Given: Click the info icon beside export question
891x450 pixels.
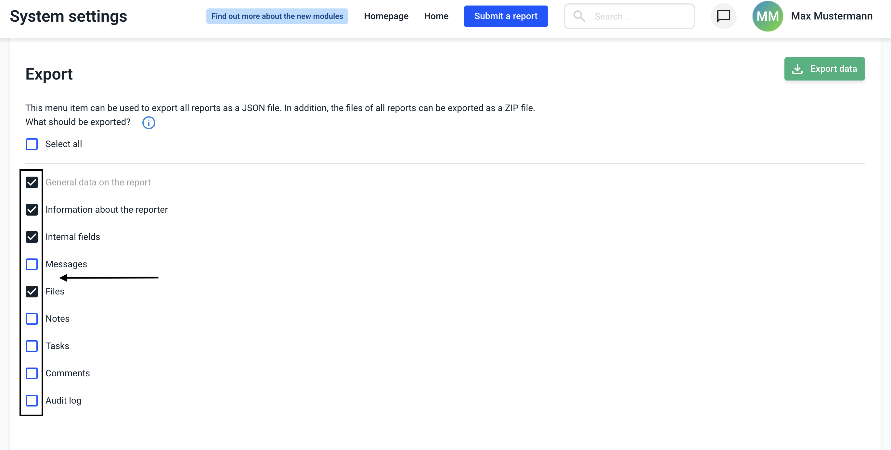Looking at the screenshot, I should [148, 123].
